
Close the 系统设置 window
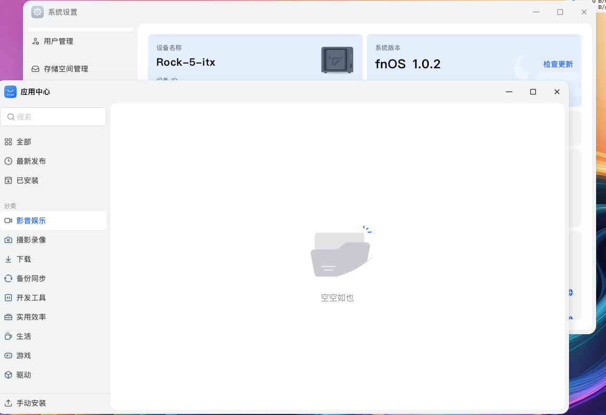pyautogui.click(x=584, y=12)
